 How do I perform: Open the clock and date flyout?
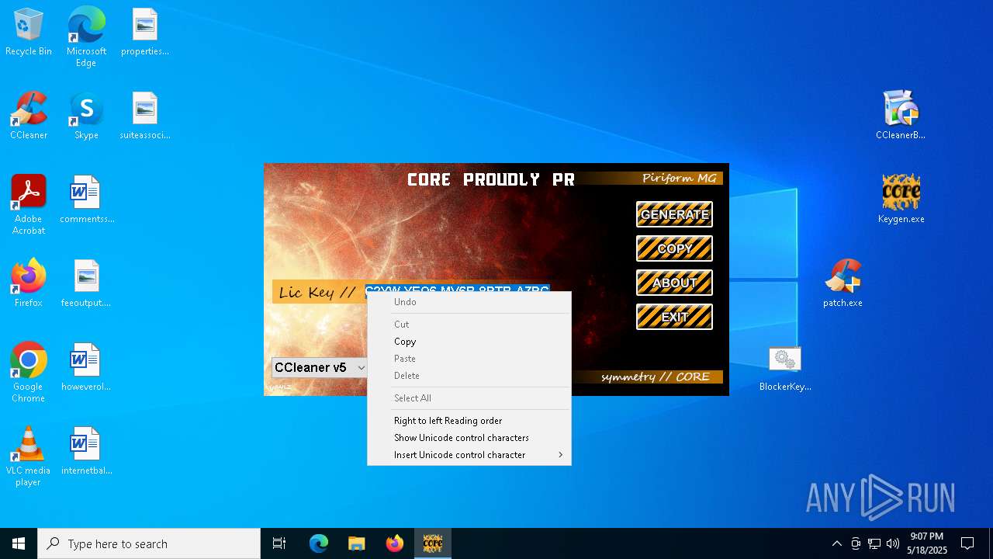pyautogui.click(x=927, y=543)
